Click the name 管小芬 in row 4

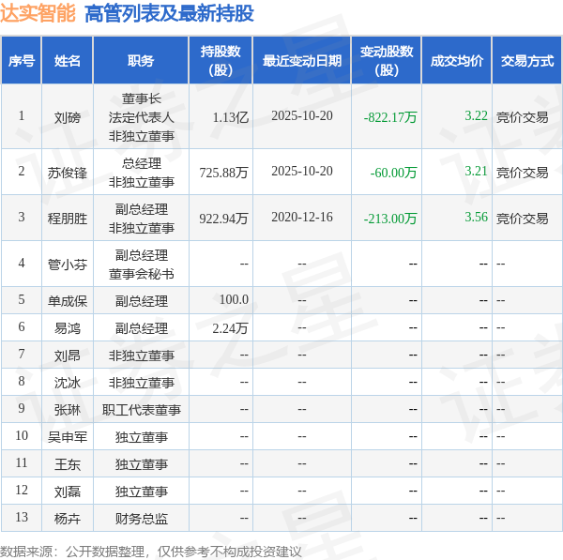point(68,264)
